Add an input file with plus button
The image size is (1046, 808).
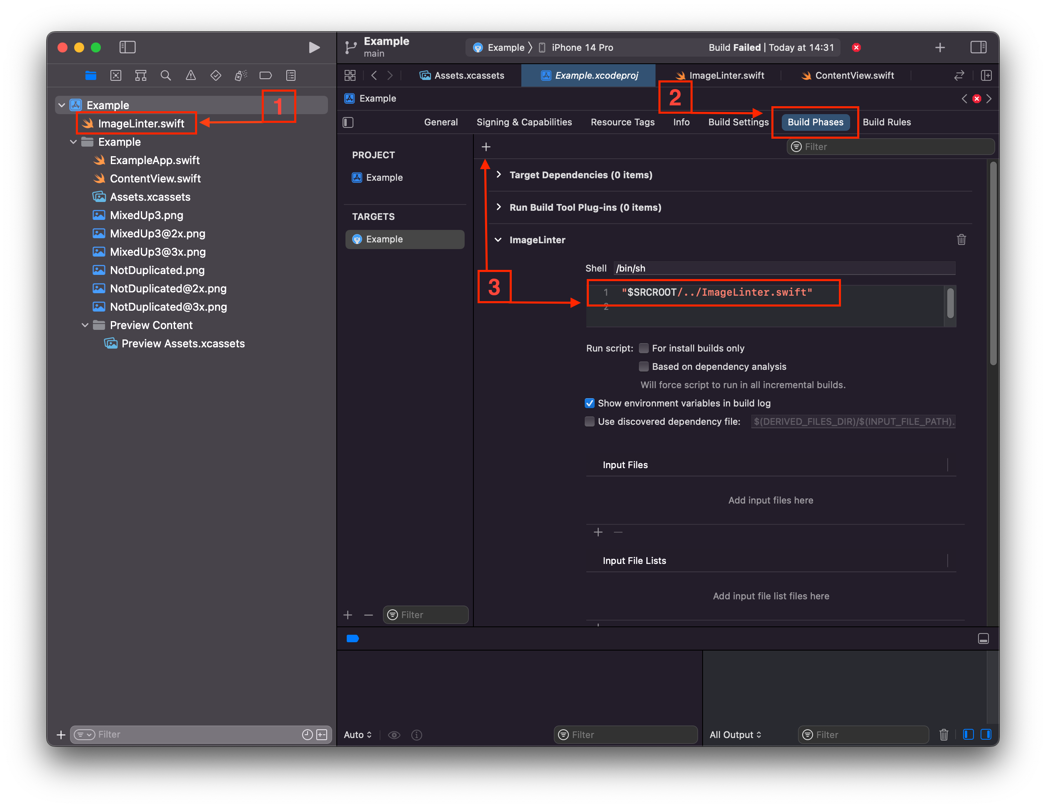click(x=598, y=532)
